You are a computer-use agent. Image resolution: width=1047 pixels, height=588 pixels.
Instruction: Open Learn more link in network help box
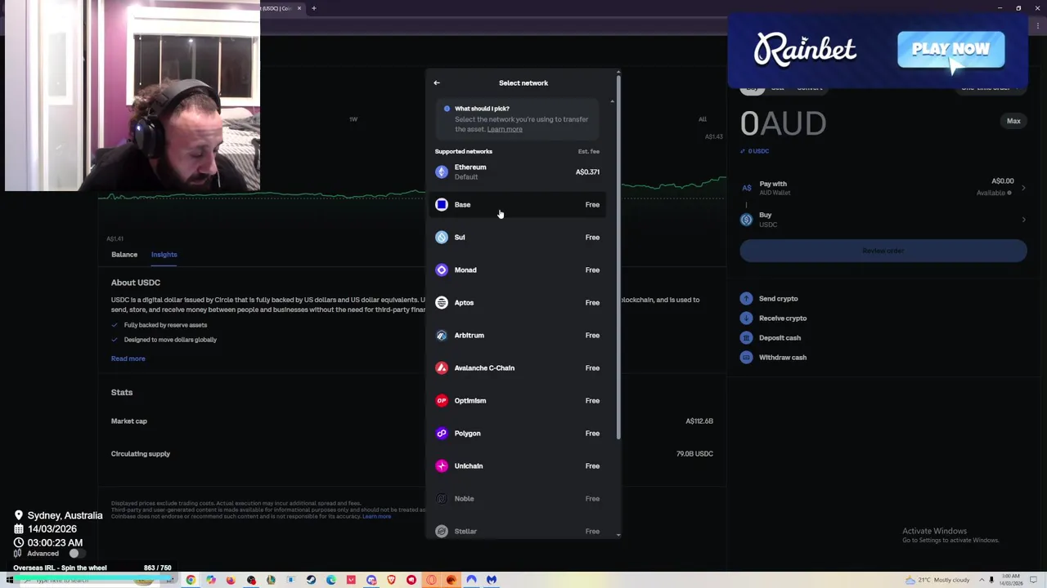505,129
